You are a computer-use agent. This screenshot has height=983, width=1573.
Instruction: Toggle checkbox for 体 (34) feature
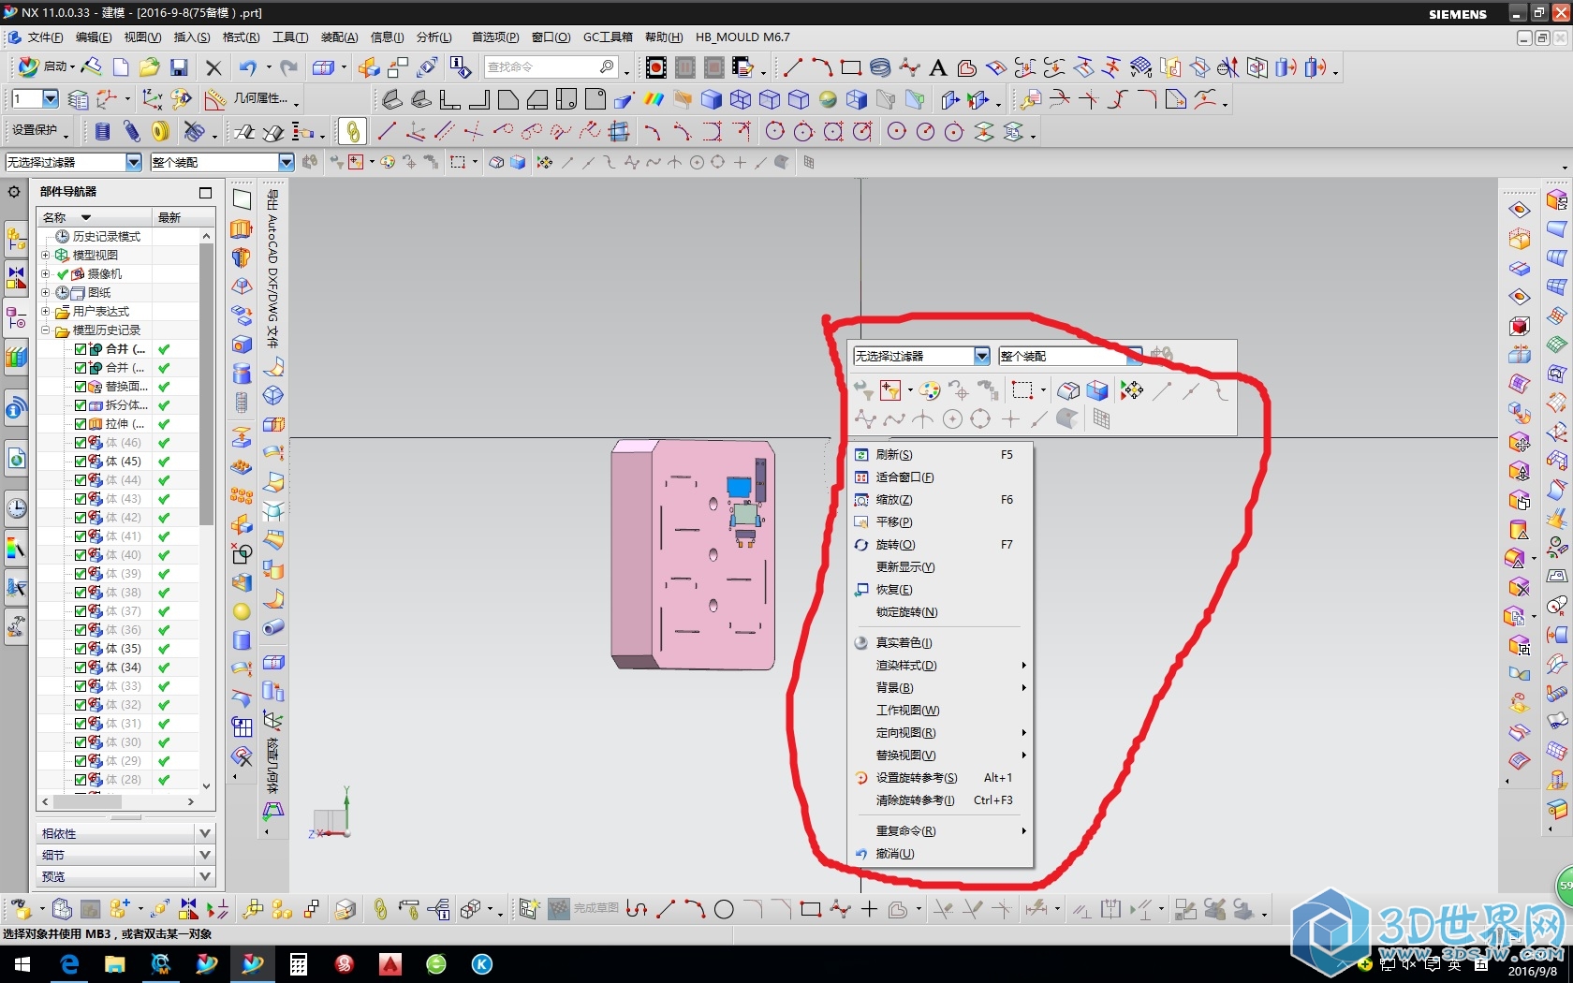pyautogui.click(x=81, y=667)
